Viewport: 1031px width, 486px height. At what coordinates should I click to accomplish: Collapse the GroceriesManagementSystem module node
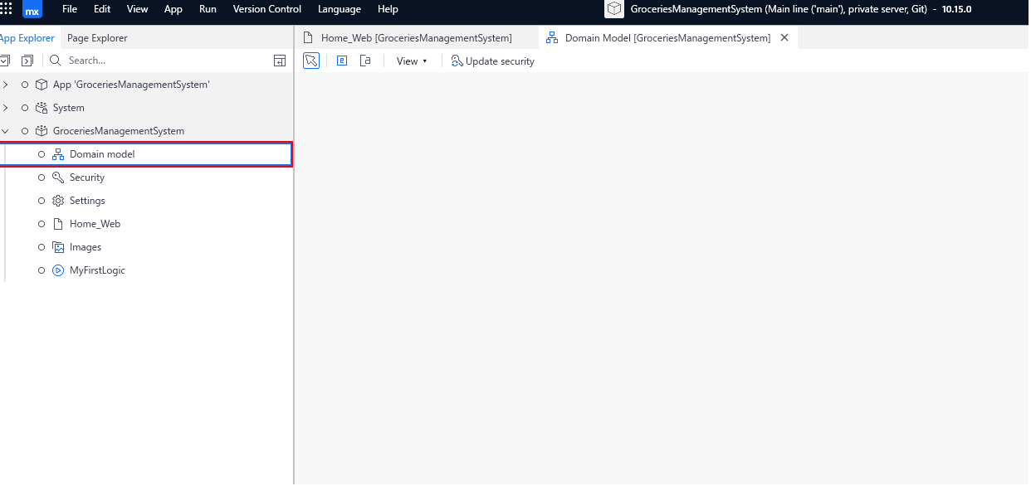click(6, 130)
